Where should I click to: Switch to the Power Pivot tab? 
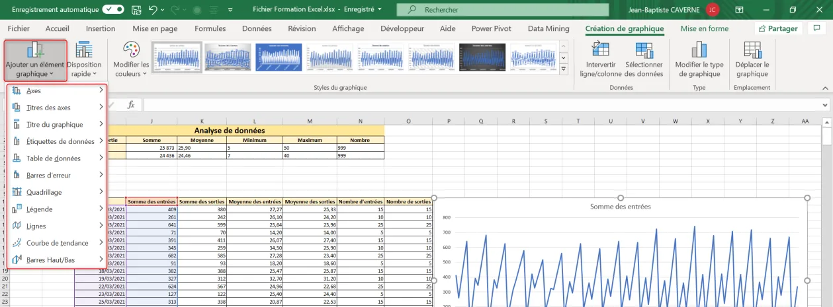point(491,28)
